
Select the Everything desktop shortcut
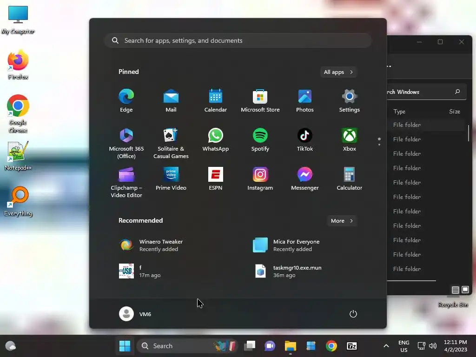18,202
